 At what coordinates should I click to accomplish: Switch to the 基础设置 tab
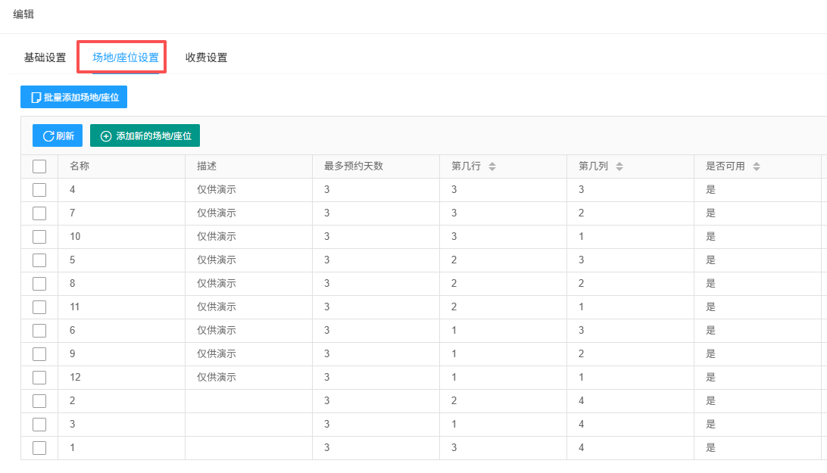45,58
